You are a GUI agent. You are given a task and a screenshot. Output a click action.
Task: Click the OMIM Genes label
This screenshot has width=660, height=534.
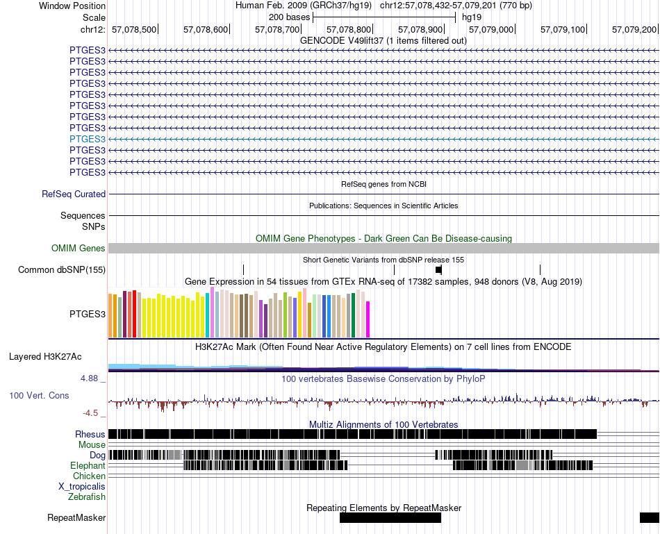tap(79, 249)
